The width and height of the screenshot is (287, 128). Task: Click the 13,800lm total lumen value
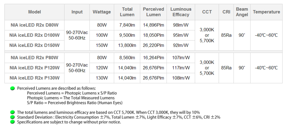click(127, 45)
